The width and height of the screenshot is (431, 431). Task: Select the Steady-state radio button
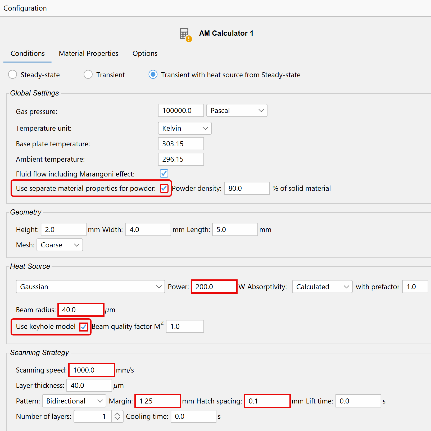tap(12, 75)
